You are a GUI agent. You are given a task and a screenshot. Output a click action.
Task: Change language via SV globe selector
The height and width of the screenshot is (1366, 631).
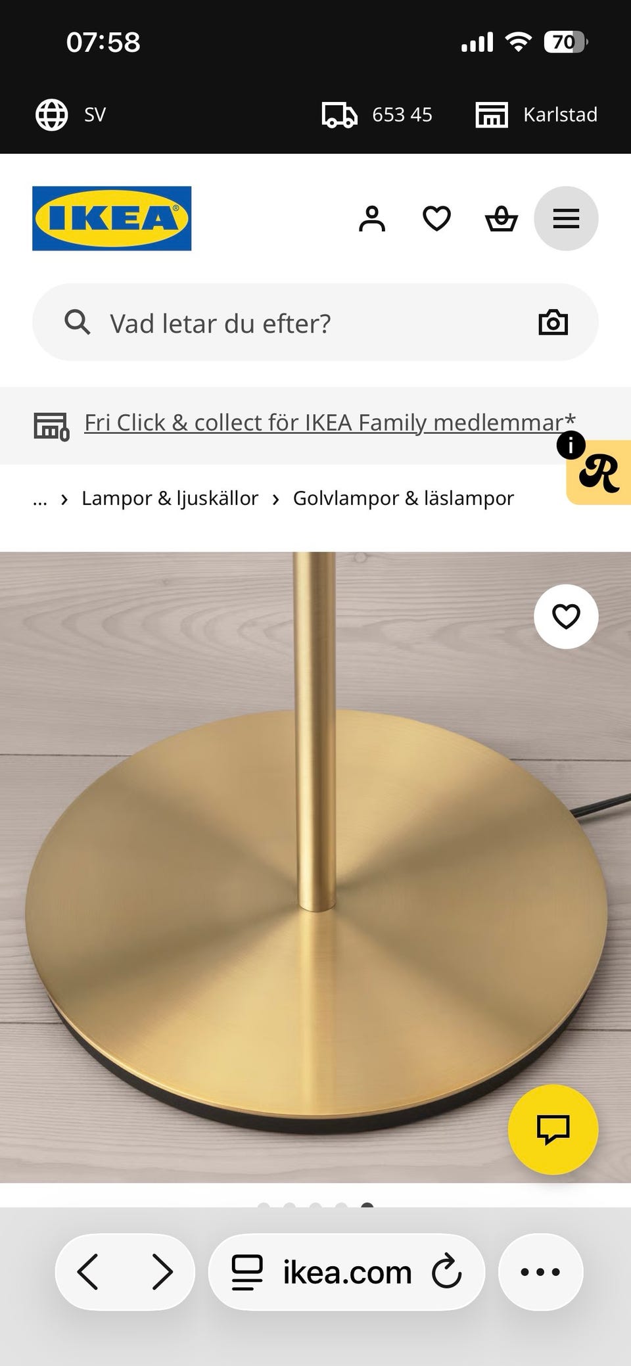click(x=71, y=114)
